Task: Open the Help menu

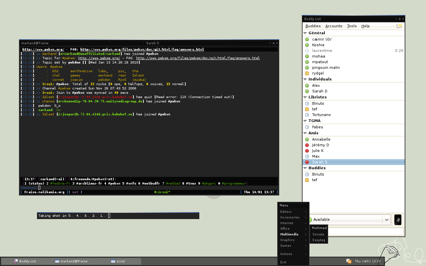Action: click(365, 26)
